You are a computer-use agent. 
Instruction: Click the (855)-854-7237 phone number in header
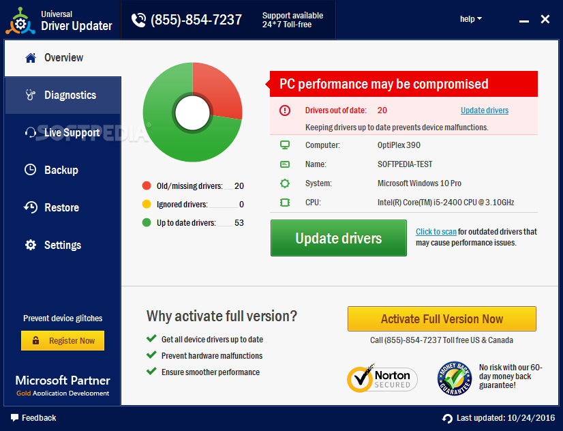pyautogui.click(x=196, y=20)
